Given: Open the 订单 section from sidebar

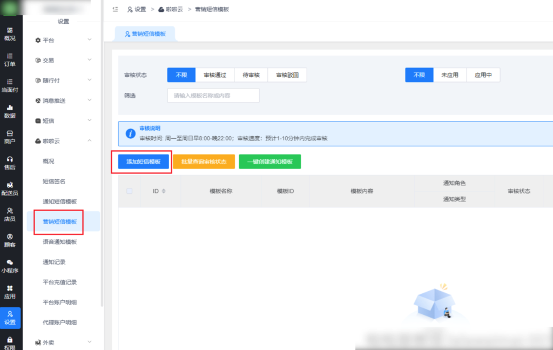Looking at the screenshot, I should tap(11, 60).
